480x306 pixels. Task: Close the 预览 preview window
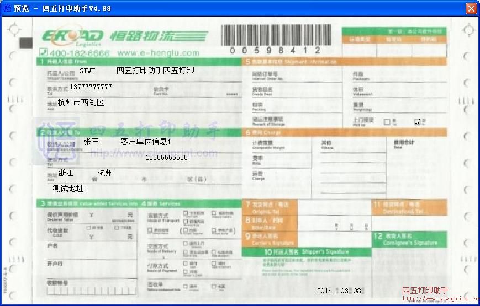coord(471,8)
